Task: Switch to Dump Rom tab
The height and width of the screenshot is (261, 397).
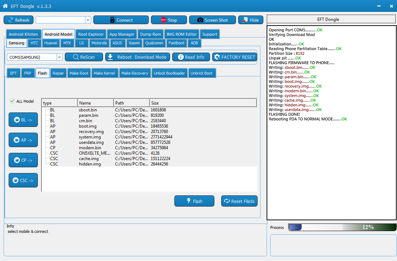Action: coord(150,34)
